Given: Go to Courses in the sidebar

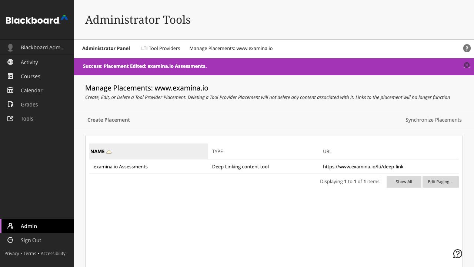Looking at the screenshot, I should (30, 76).
